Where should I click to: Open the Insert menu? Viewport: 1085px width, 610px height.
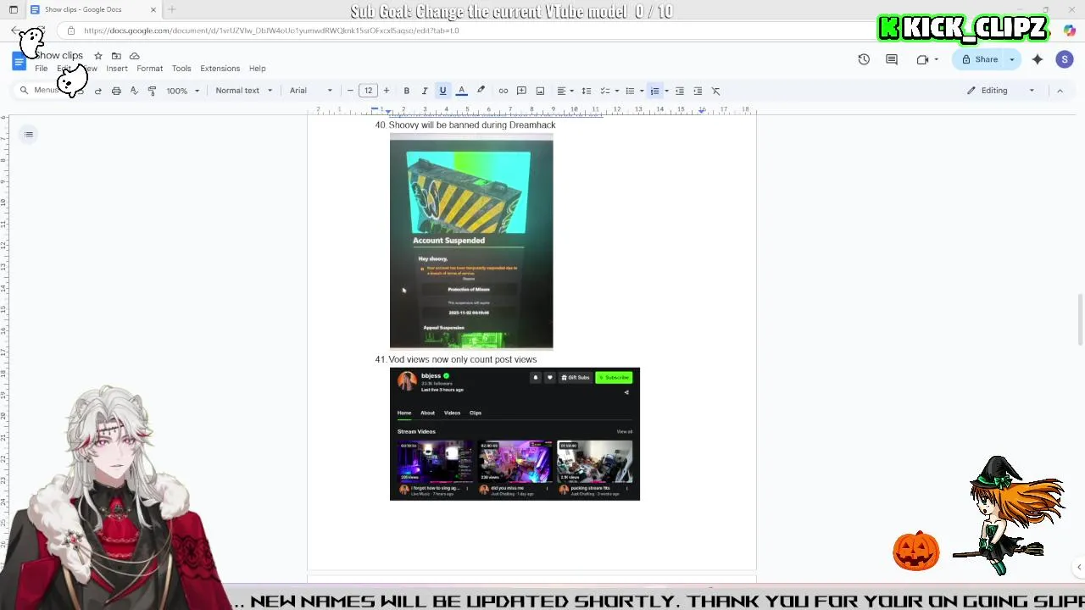pos(117,69)
